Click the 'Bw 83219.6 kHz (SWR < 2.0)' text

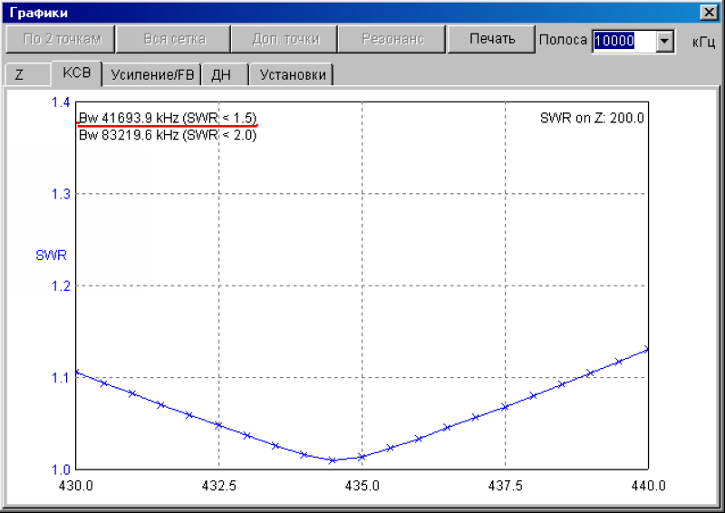[x=168, y=135]
